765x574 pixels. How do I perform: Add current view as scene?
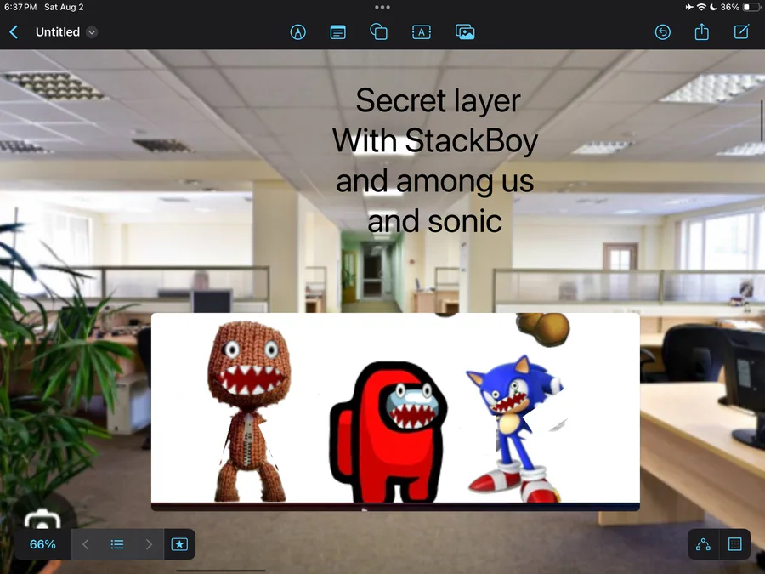(179, 544)
